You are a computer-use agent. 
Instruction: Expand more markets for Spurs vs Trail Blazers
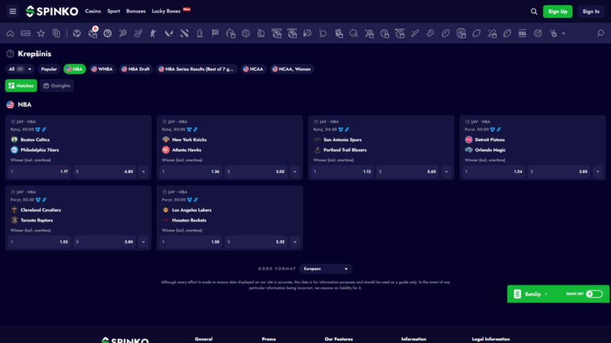[x=446, y=171]
